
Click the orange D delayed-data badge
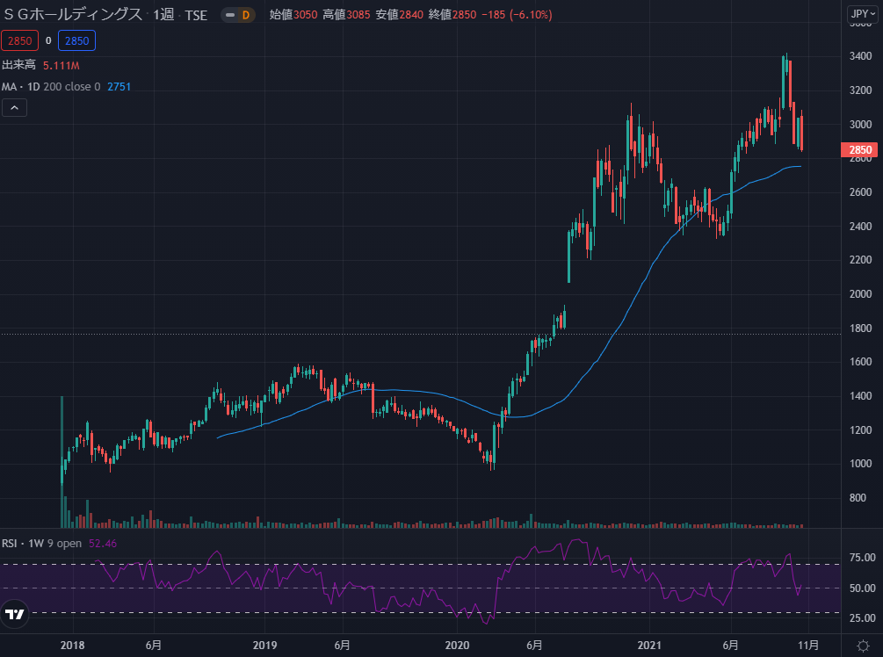coord(245,15)
